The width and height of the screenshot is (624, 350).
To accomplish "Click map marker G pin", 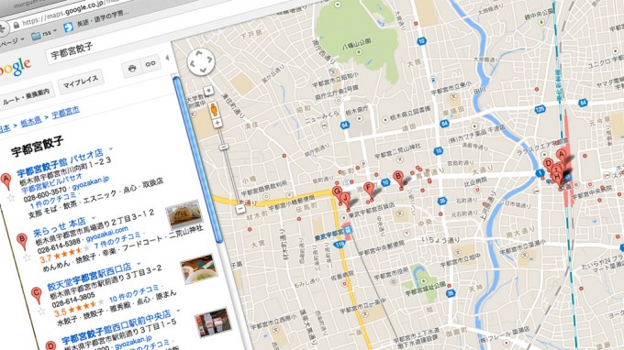I will point(337,192).
